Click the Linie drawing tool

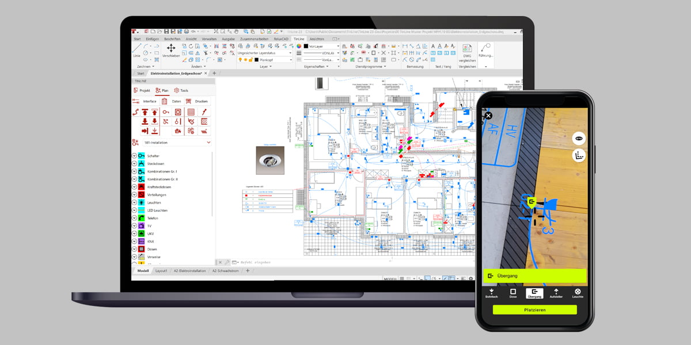tap(136, 51)
